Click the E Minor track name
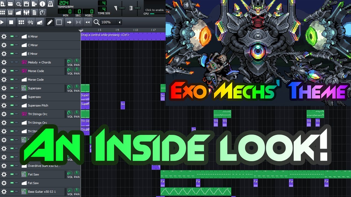 [33, 54]
